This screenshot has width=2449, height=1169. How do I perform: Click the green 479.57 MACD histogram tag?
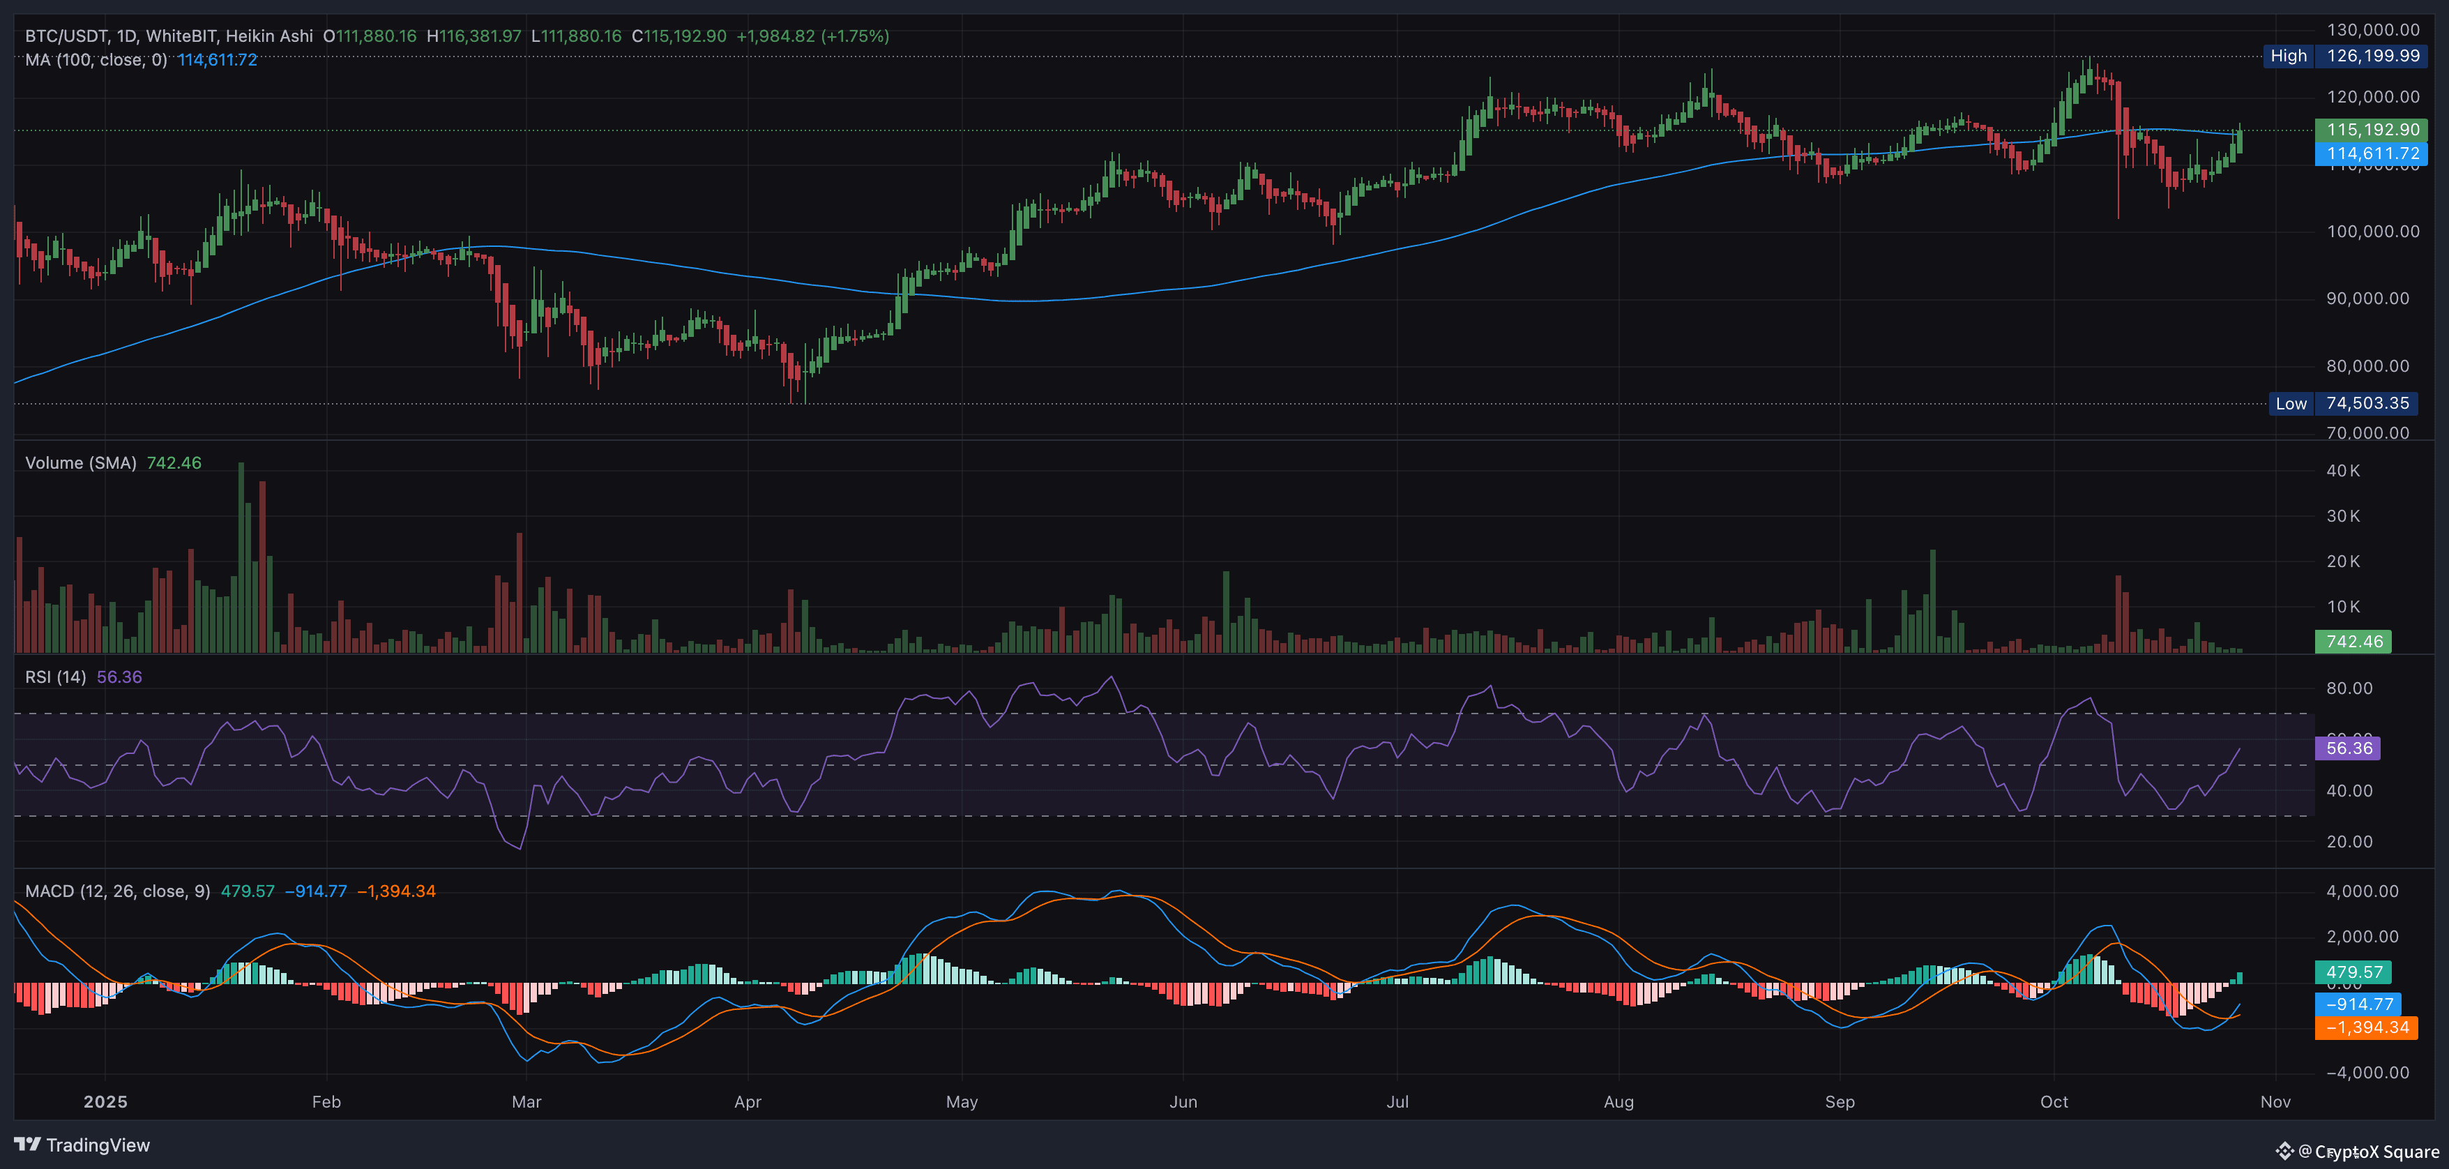click(2353, 972)
